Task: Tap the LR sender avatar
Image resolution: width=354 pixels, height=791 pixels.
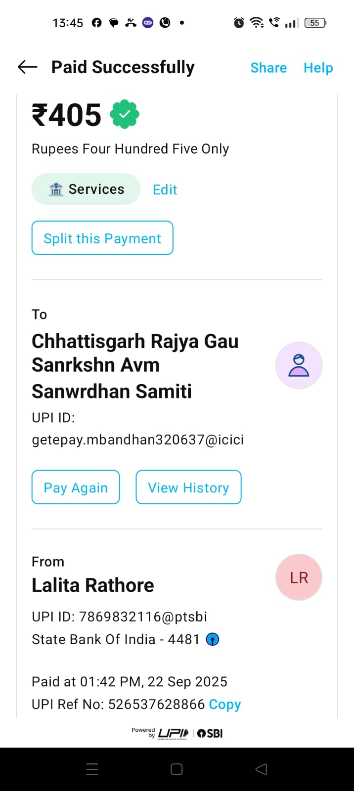Action: coord(299,577)
